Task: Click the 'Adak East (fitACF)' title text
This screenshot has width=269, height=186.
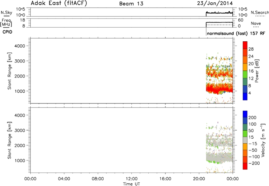Action: [59, 3]
